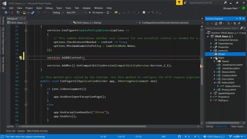
Task: Expand the Shared folder
Action: [x=215, y=61]
